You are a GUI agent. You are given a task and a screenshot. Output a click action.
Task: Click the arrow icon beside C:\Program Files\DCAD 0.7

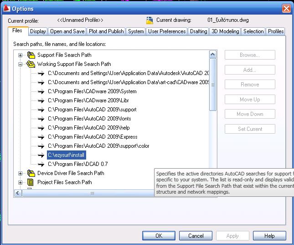pos(41,164)
